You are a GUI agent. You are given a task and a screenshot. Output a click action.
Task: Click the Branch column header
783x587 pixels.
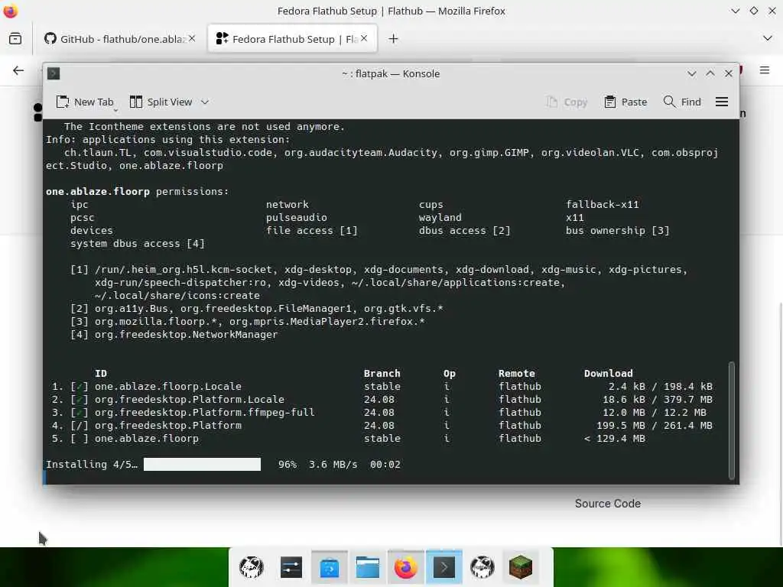pyautogui.click(x=382, y=373)
